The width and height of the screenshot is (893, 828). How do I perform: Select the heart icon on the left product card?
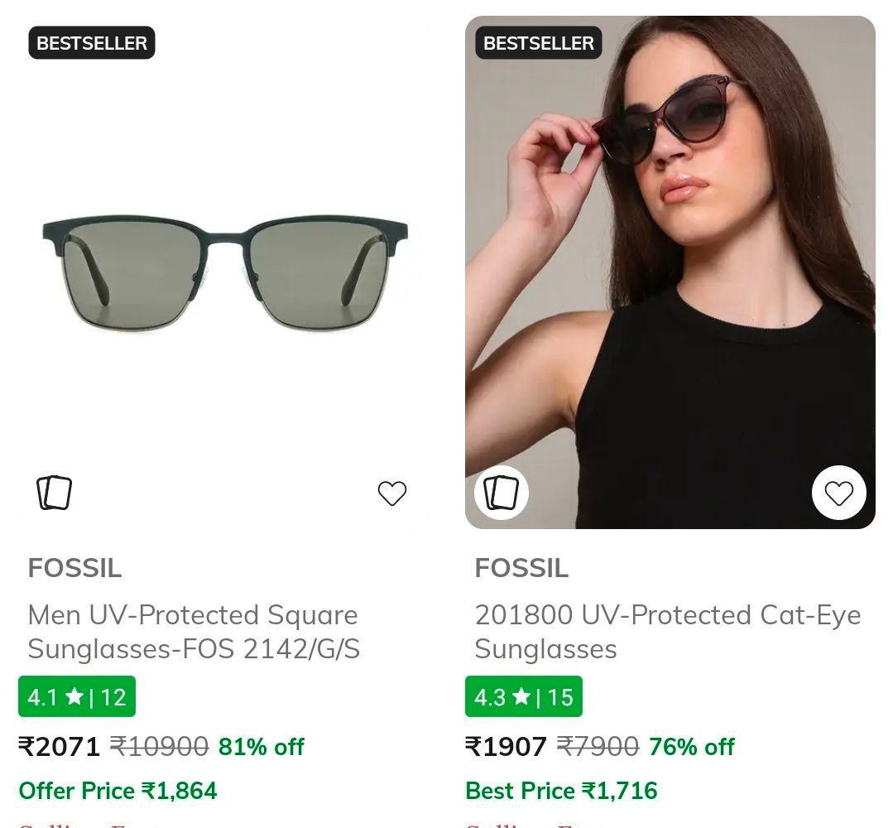point(392,492)
